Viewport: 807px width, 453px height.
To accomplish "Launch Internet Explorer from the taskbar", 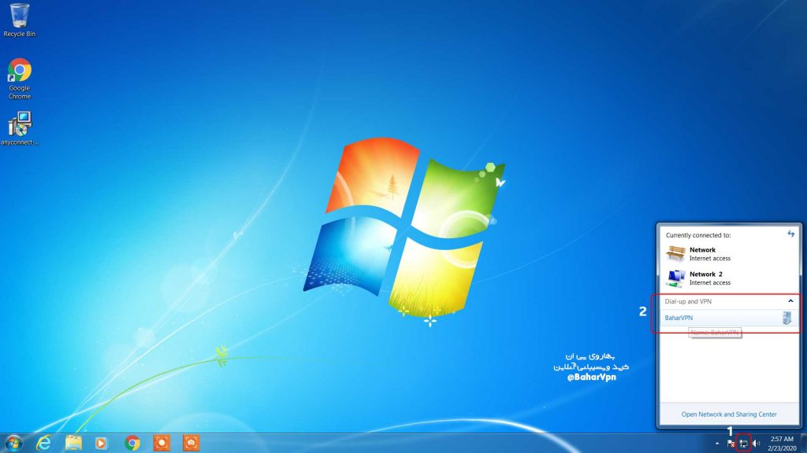I will point(44,443).
